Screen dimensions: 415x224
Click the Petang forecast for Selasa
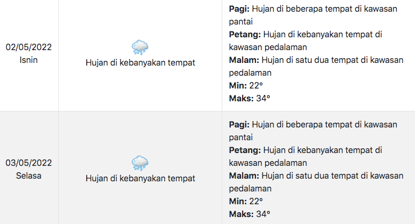click(306, 157)
